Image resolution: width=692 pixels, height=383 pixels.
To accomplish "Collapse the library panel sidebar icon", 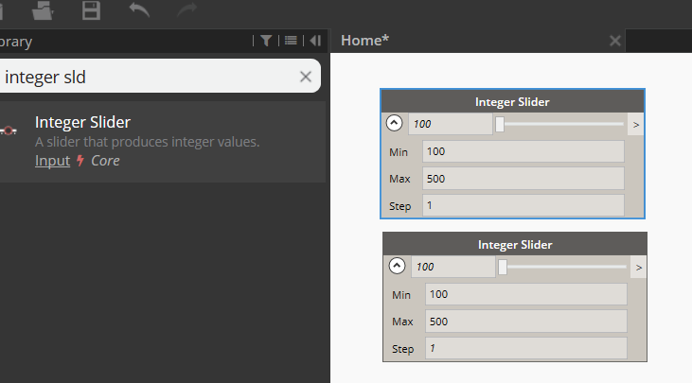I will 315,41.
